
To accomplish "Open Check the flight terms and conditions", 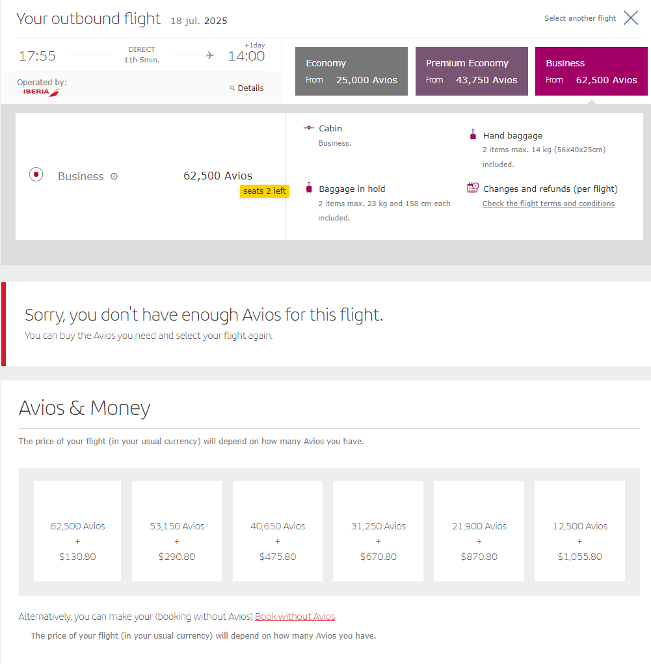I will click(x=548, y=204).
